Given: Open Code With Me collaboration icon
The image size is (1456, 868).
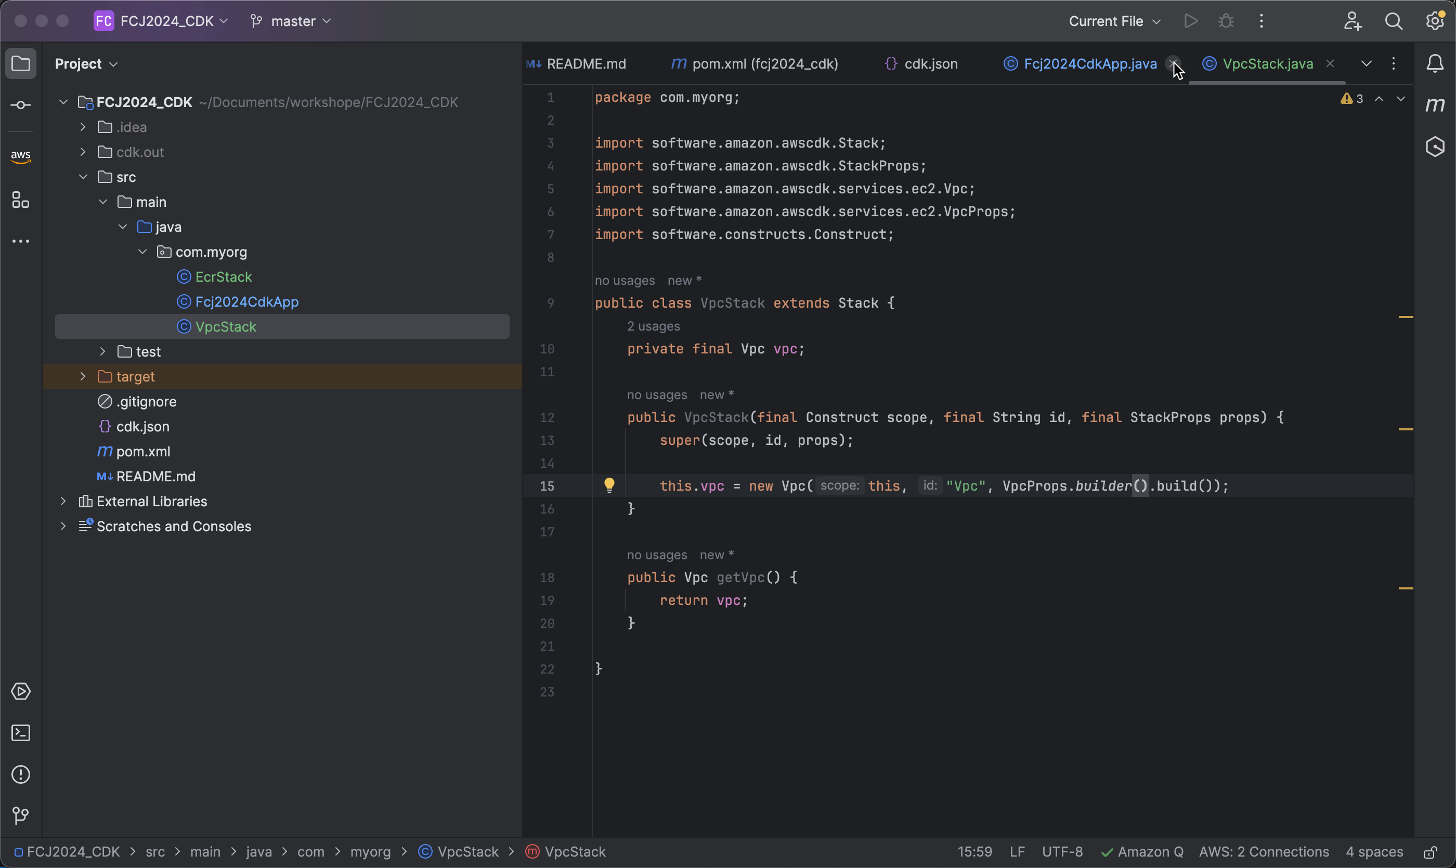Looking at the screenshot, I should click(1353, 21).
